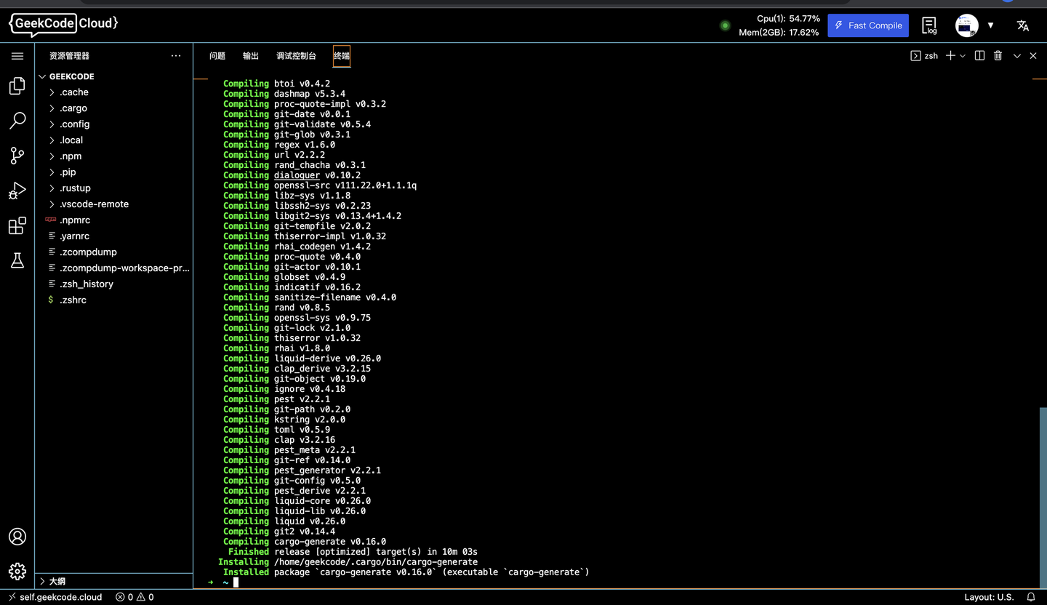Switch to the 输出 tab
Image resolution: width=1047 pixels, height=605 pixels.
(x=250, y=55)
